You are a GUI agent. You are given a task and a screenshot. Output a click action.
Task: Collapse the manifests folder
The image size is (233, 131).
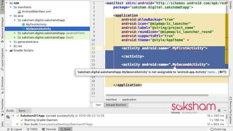click(x=11, y=7)
